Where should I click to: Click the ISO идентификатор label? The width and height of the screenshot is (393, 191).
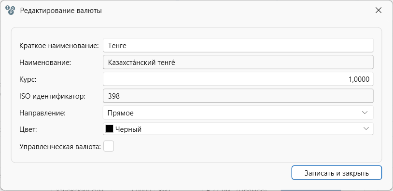pos(52,96)
